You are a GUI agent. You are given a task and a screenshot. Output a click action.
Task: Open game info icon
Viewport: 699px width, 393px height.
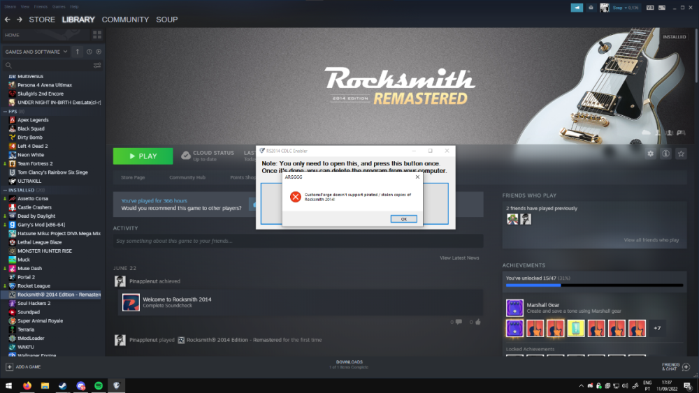click(x=665, y=154)
